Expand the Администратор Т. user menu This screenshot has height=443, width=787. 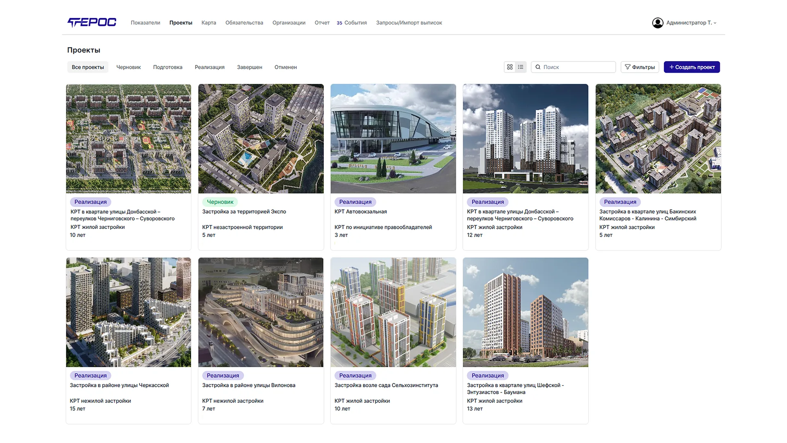click(x=691, y=23)
